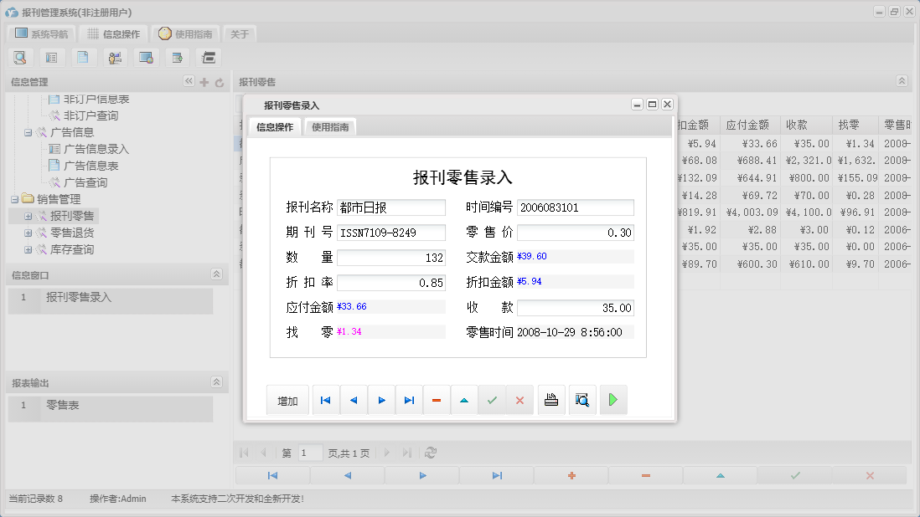The image size is (920, 517).
Task: Click the plus icon on the 信息管理 panel header
Action: 204,81
